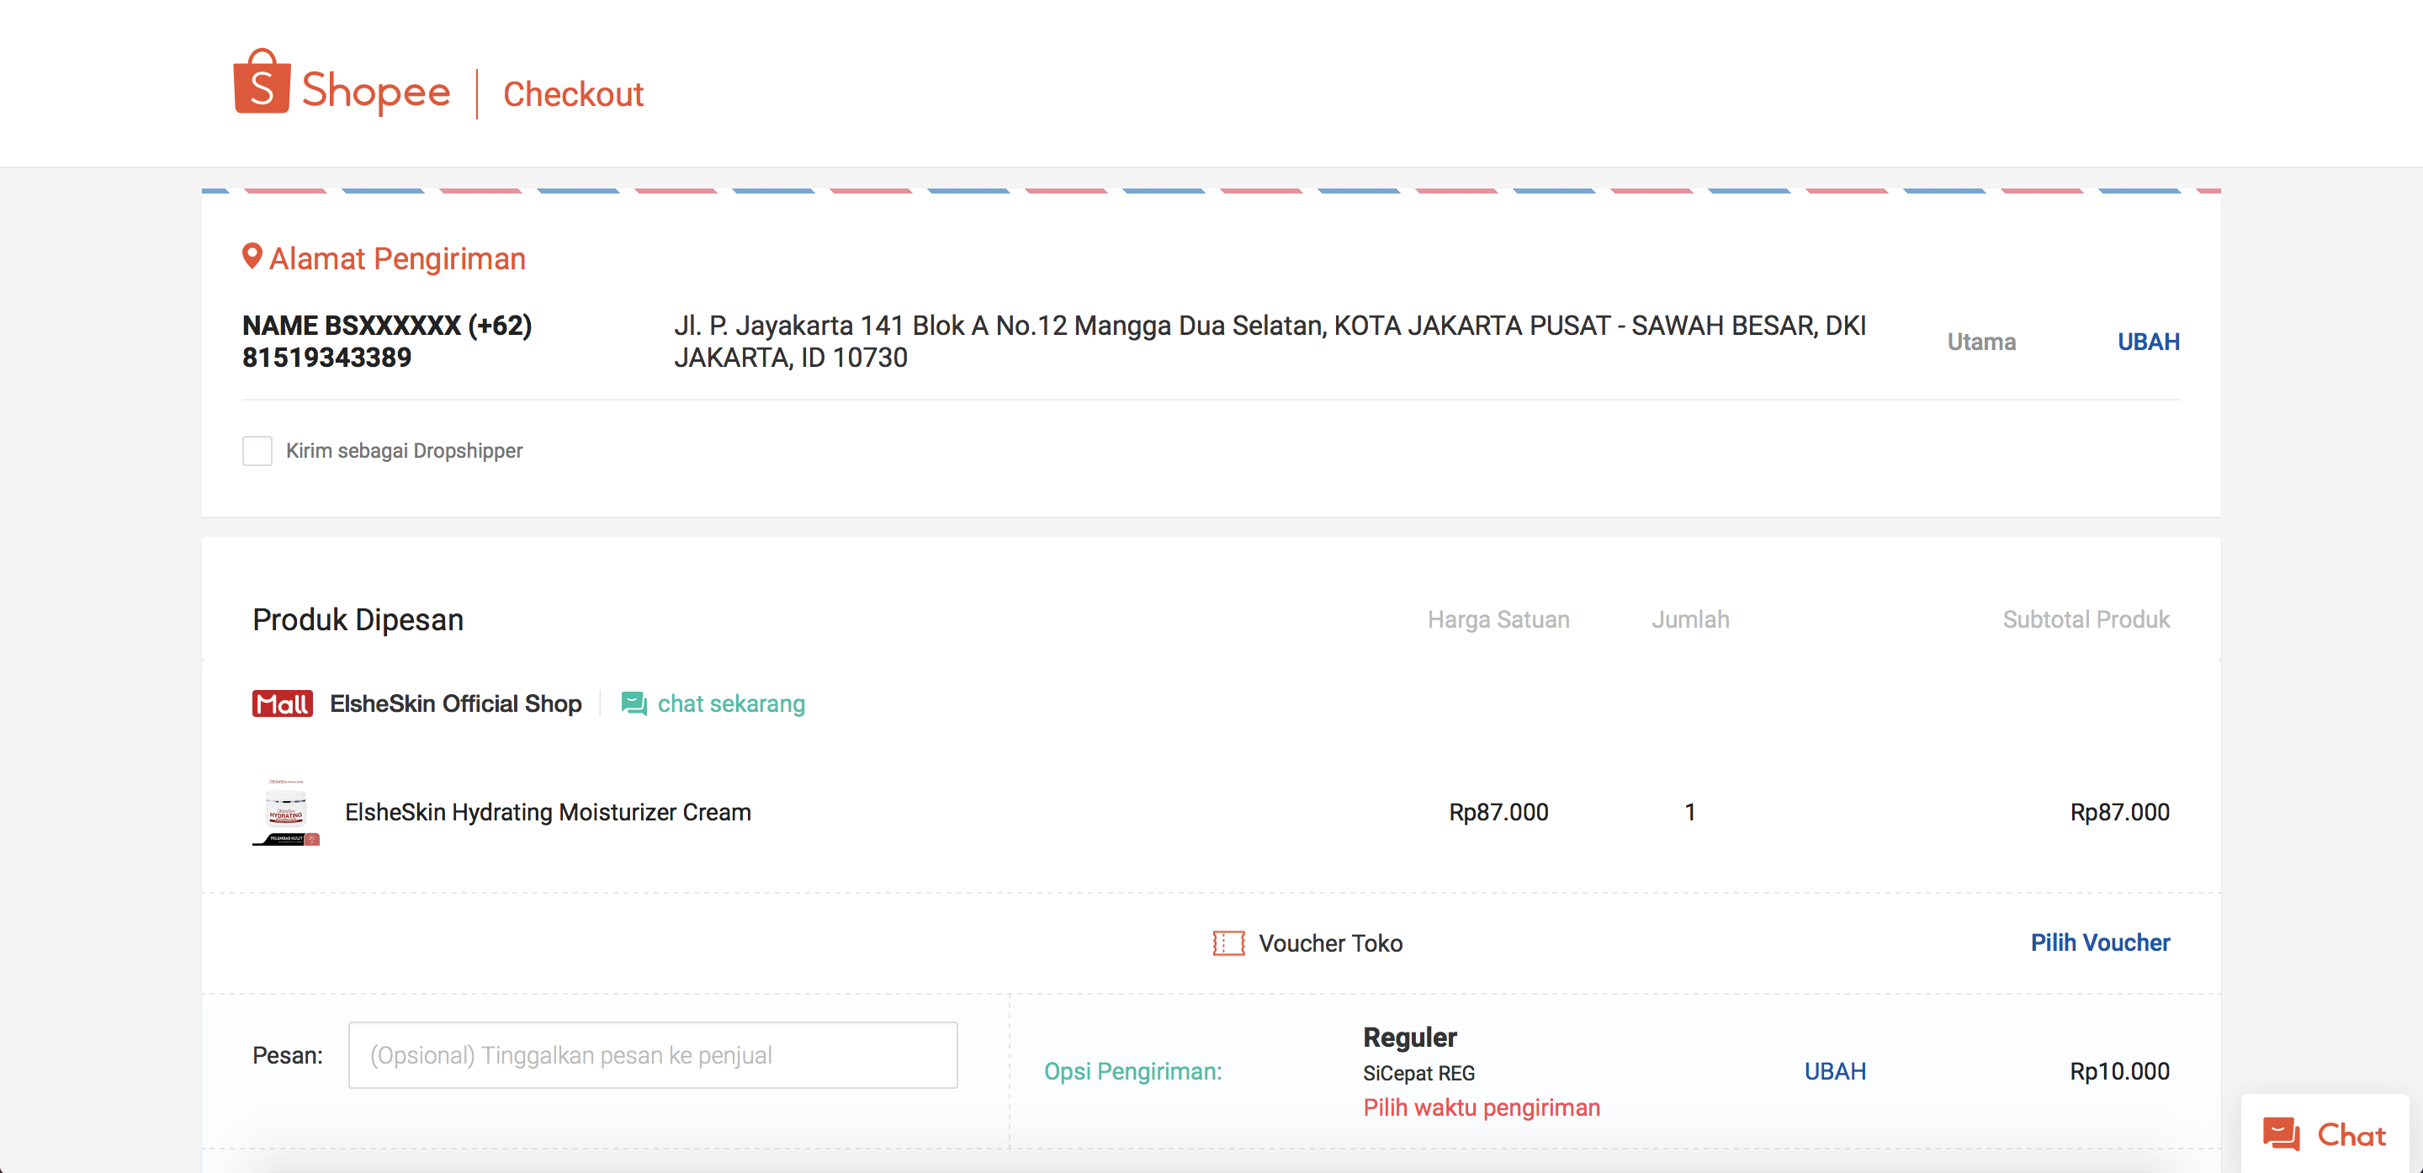Focus the Pesan message input field
2423x1173 pixels.
[x=653, y=1054]
